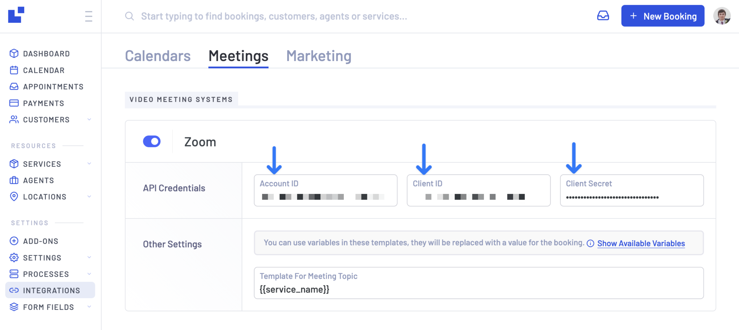The image size is (739, 330).
Task: Open the Agents section icon
Action: click(14, 180)
